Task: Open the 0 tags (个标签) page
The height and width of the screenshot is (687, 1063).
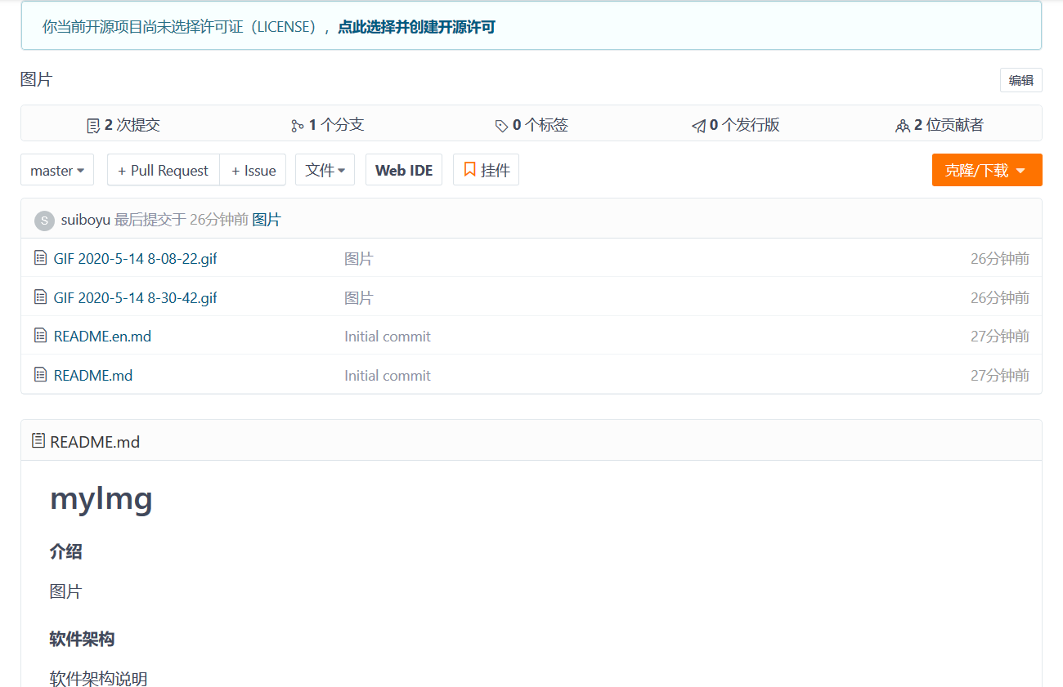Action: [531, 125]
